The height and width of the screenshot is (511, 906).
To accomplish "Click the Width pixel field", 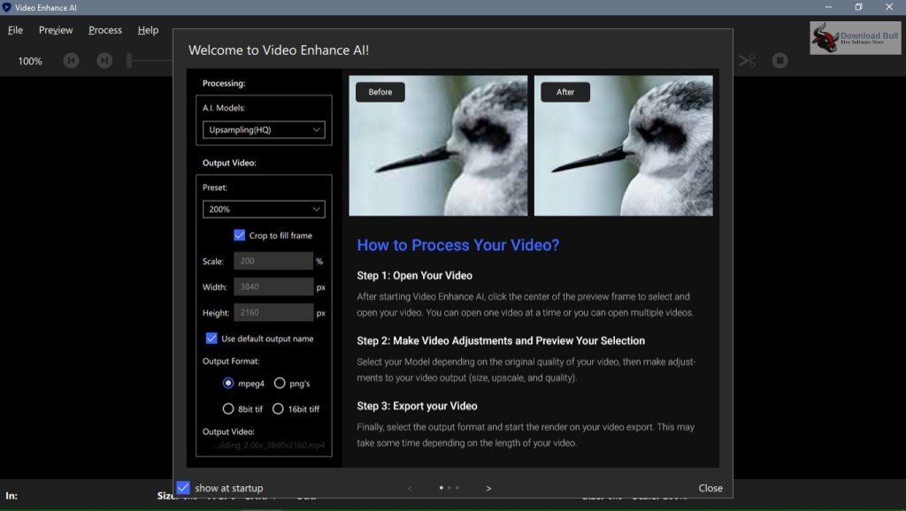I will (273, 287).
